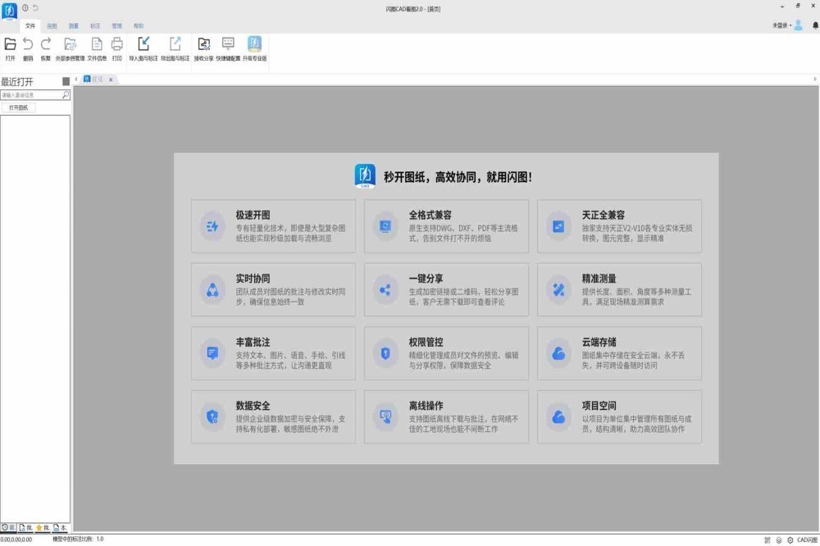This screenshot has width=820, height=546.
Task: Close the 首页 tab with its x
Action: coord(111,80)
